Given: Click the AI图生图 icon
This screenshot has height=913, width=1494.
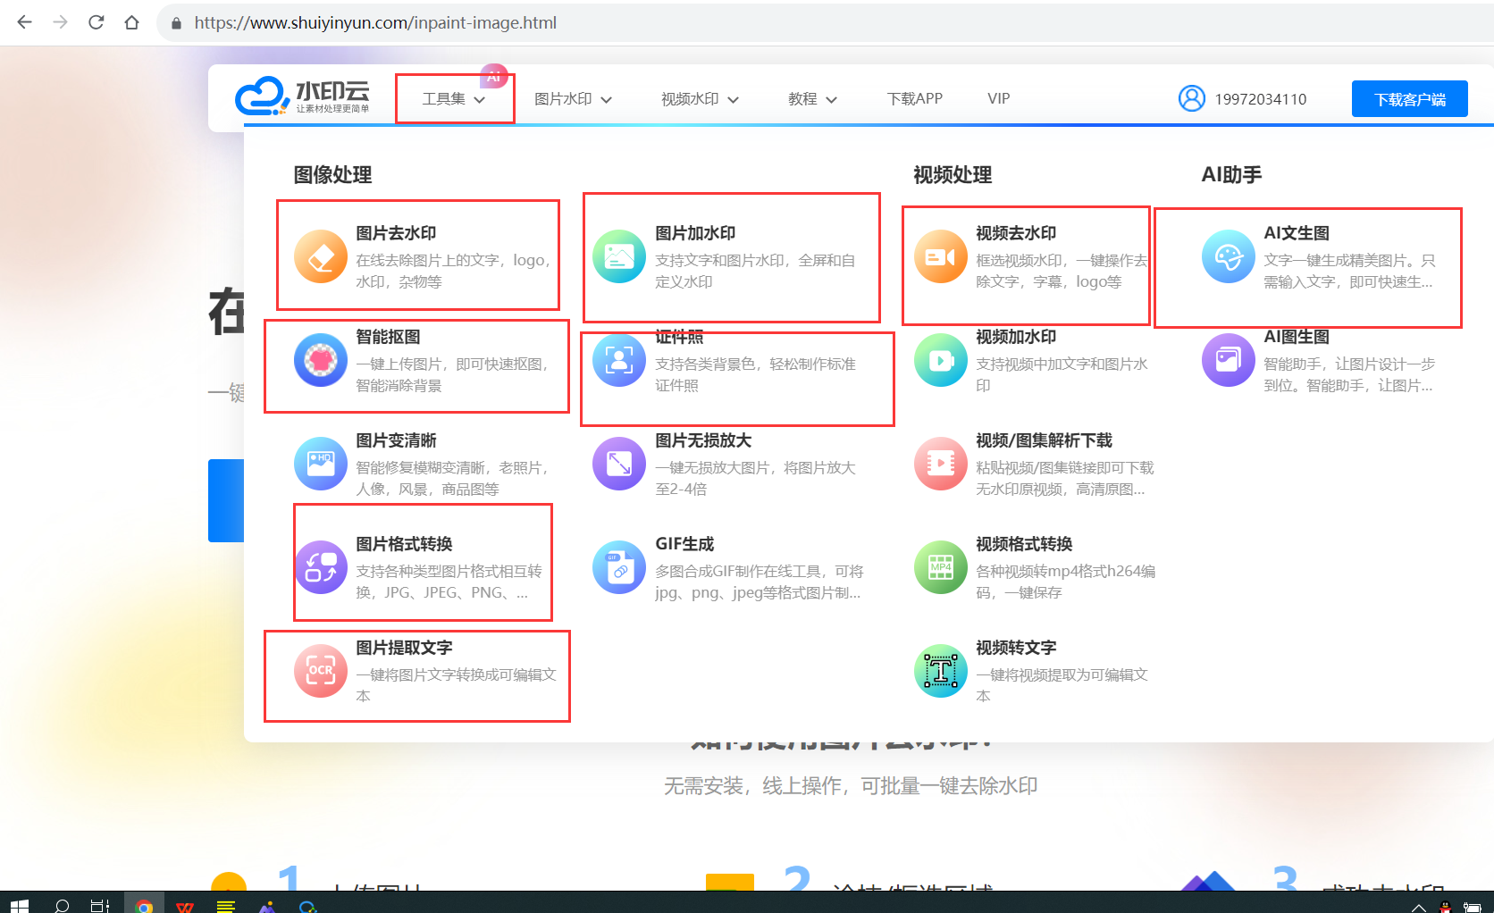Looking at the screenshot, I should [x=1229, y=360].
